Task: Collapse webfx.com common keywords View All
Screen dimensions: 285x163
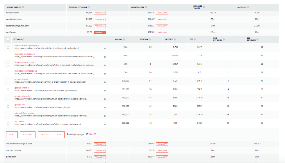Action: coord(99,33)
